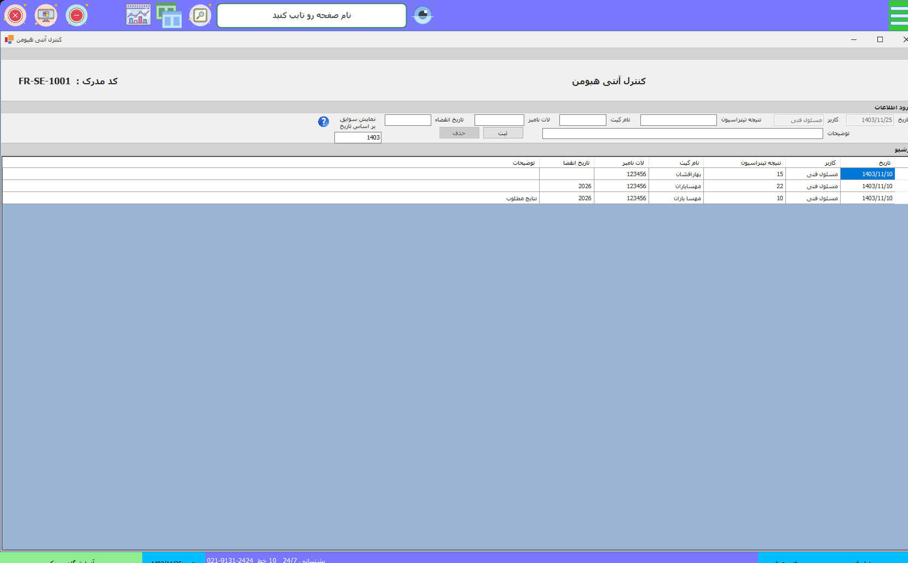Click the red X close icon in top toolbar

click(15, 15)
